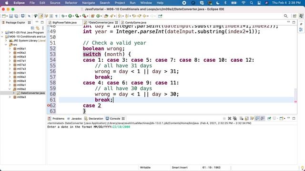
Task: Toggle Block Selection Mode in toolbar
Action: pyautogui.click(x=51, y=16)
